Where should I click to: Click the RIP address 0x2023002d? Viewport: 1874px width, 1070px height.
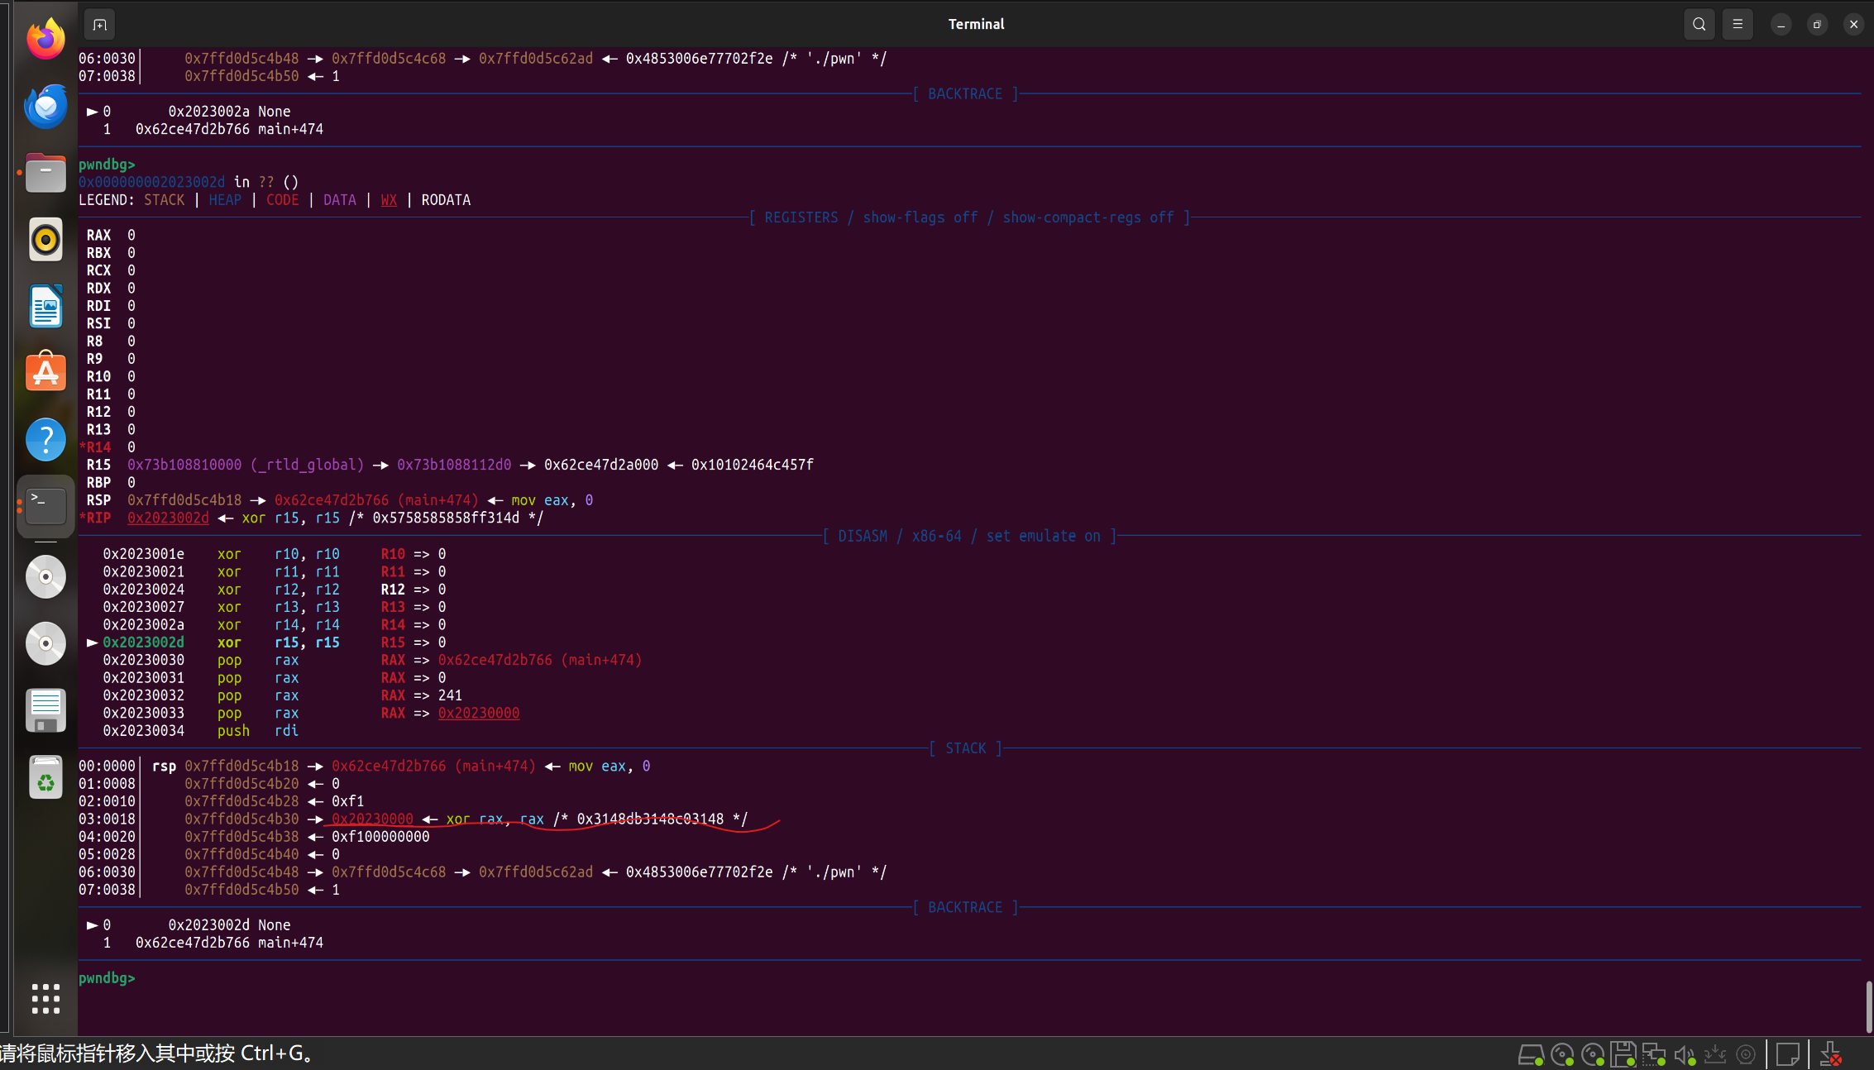tap(168, 518)
